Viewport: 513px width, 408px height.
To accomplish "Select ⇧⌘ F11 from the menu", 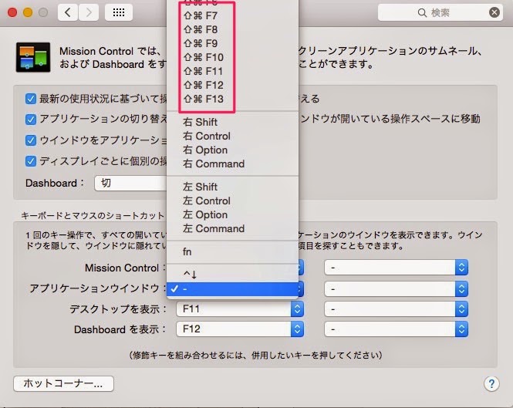I will pyautogui.click(x=232, y=71).
